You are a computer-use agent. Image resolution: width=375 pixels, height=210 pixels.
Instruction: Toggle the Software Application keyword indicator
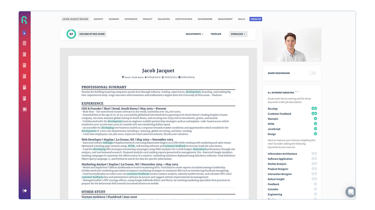(x=314, y=158)
